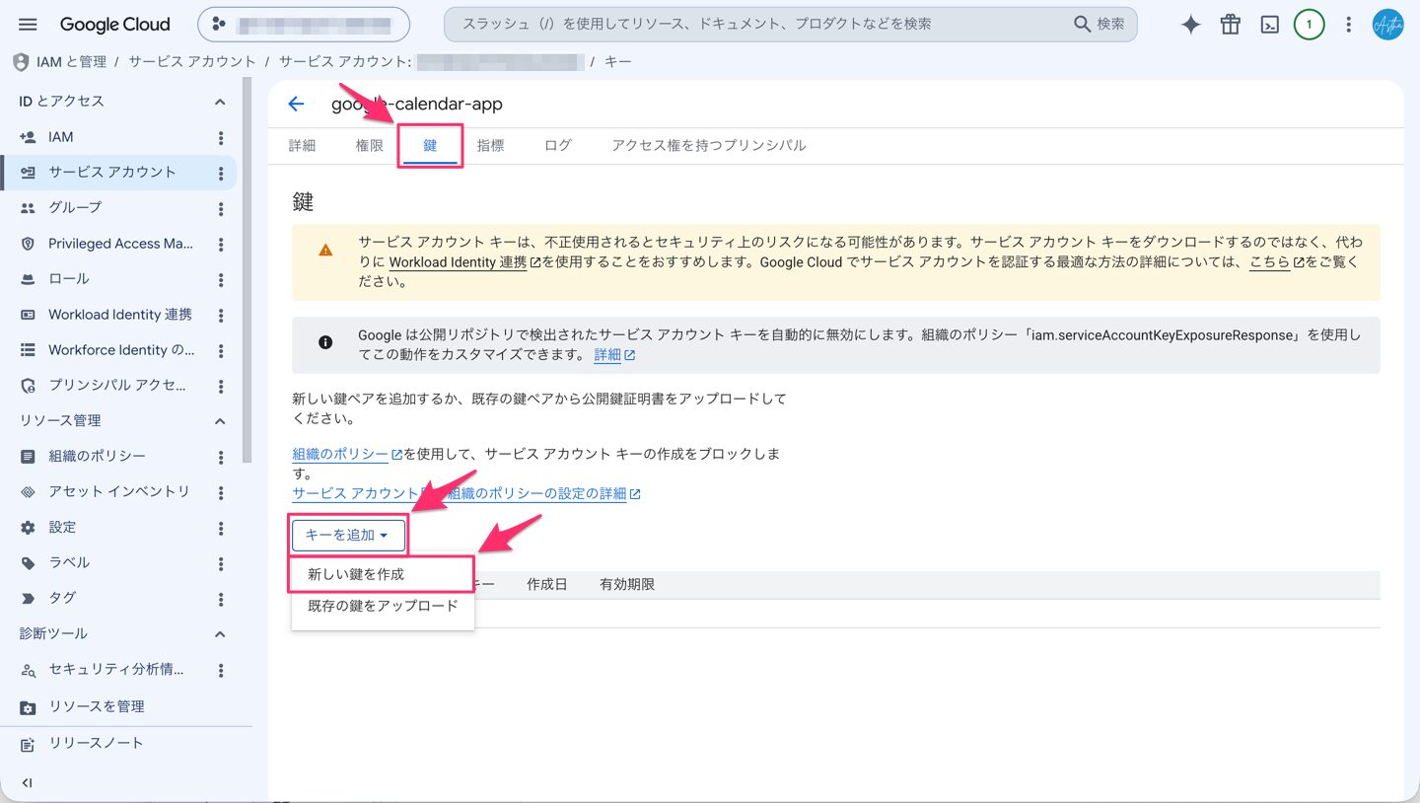Go to サービス アカウント breadcrumb
Viewport: 1420px width, 803px height.
192,61
